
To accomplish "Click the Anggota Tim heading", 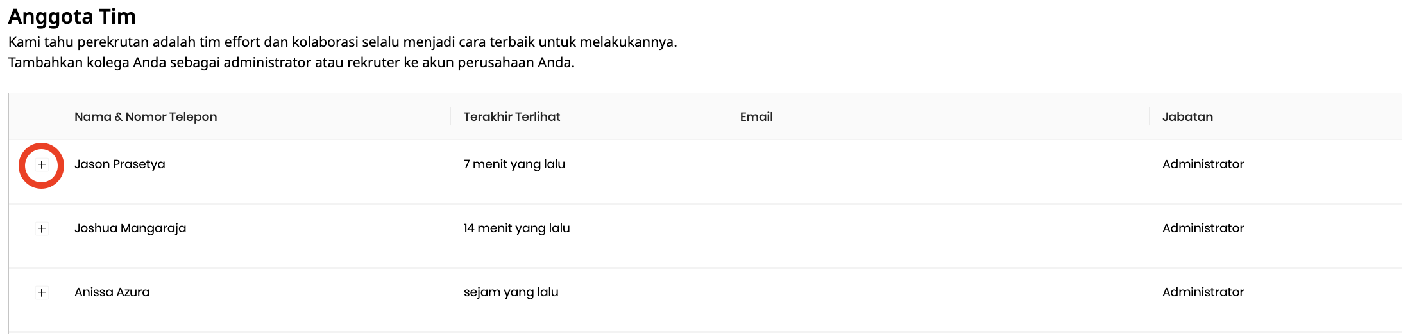I will tap(72, 17).
